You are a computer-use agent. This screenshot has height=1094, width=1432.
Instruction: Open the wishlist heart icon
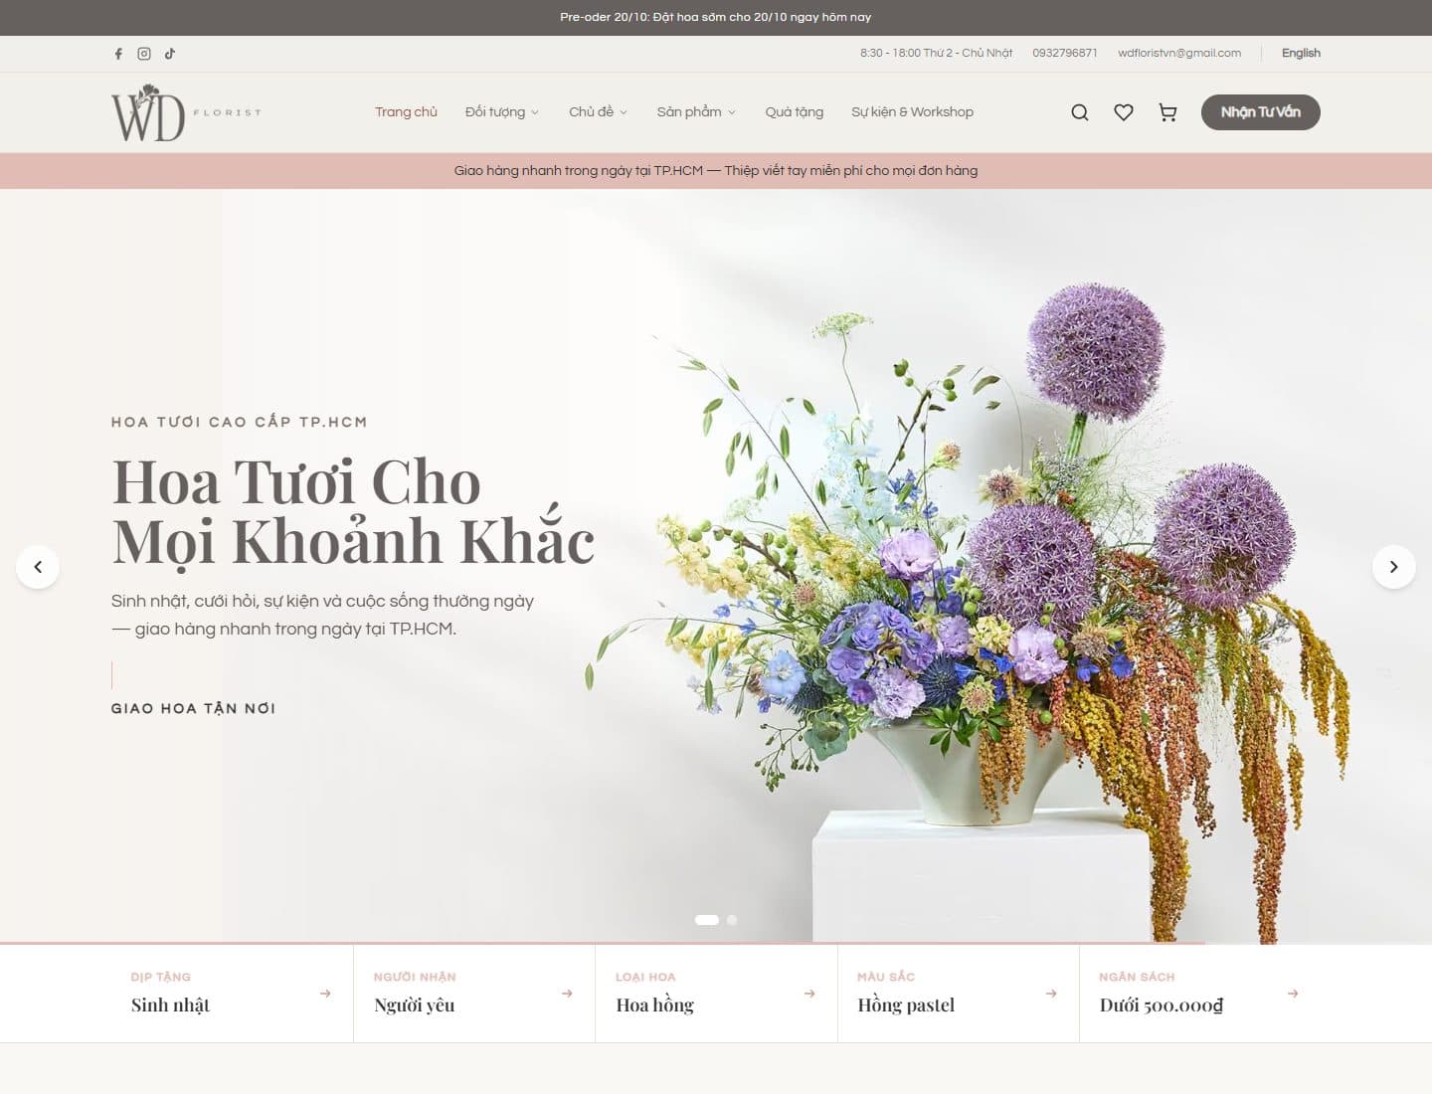pos(1124,112)
